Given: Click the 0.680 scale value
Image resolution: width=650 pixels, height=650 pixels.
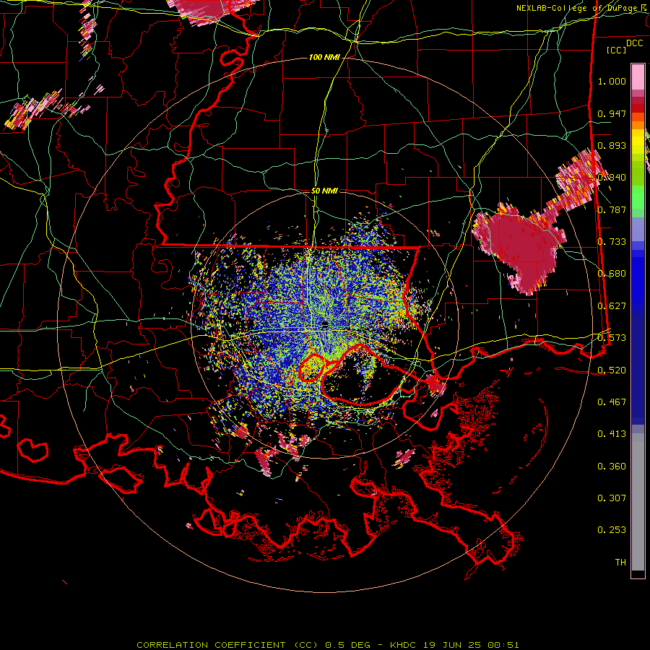Looking at the screenshot, I should coord(612,274).
